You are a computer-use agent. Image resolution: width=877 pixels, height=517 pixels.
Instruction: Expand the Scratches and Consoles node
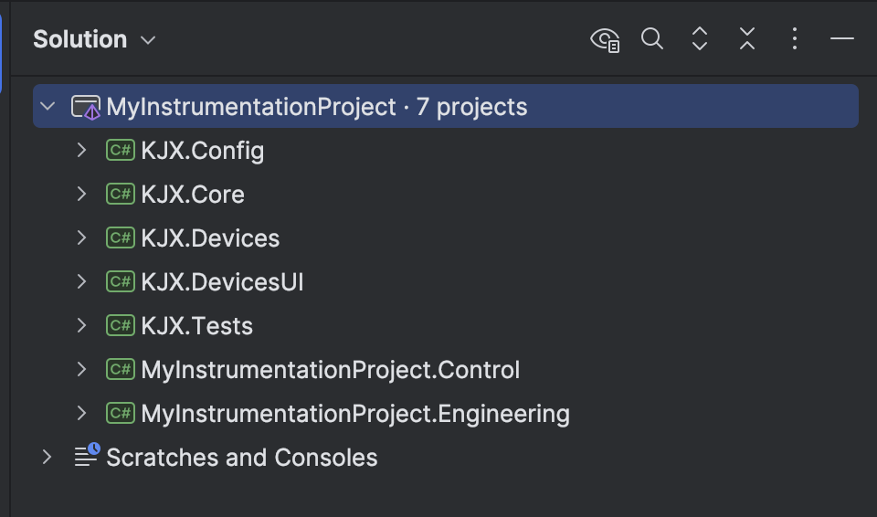[x=48, y=457]
